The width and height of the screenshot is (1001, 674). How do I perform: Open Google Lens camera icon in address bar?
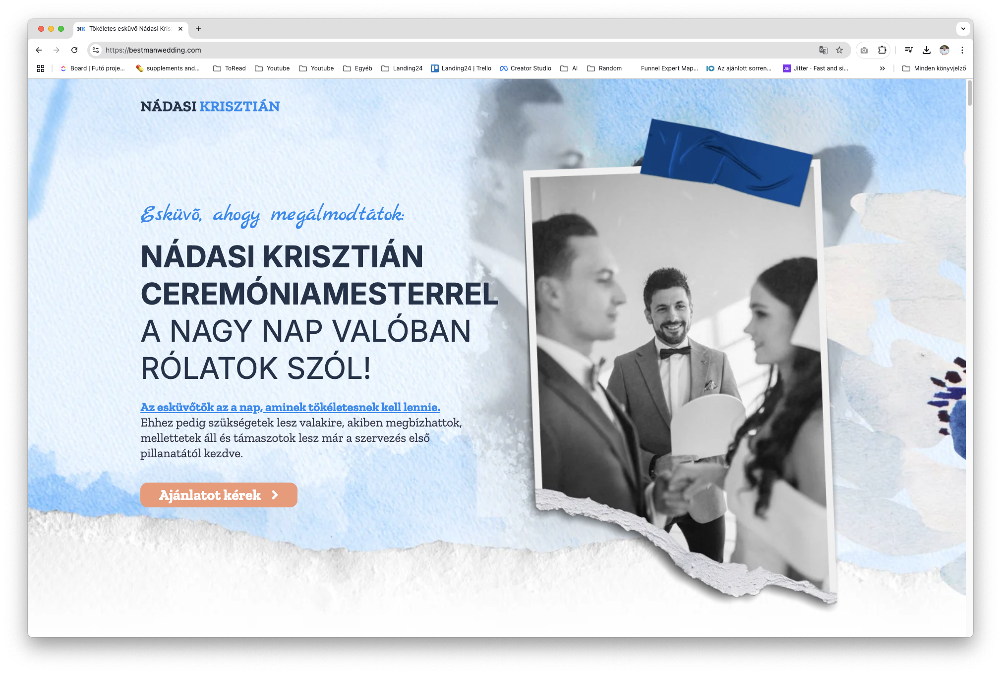click(863, 50)
